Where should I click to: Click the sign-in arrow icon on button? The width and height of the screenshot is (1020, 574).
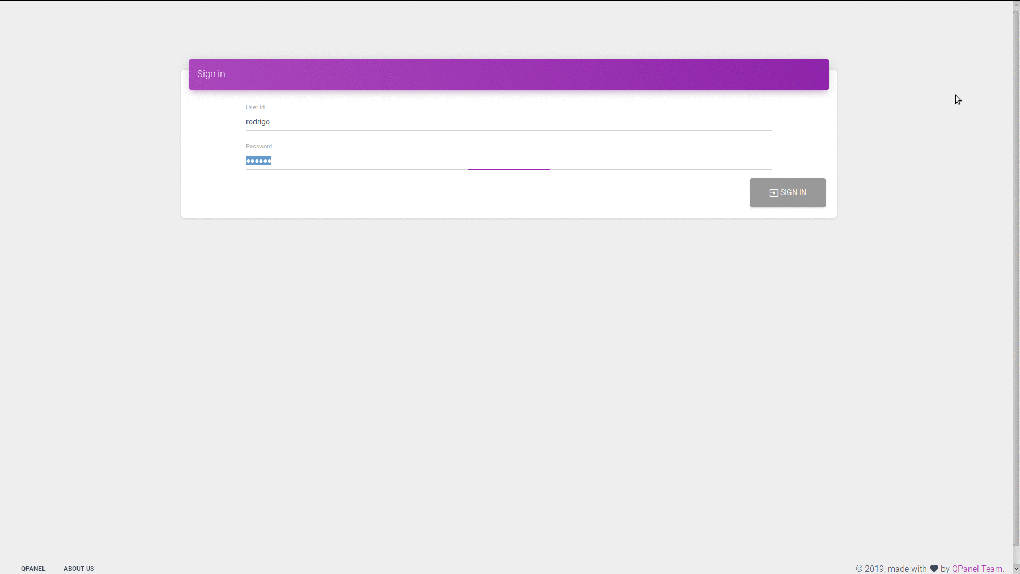pyautogui.click(x=773, y=193)
